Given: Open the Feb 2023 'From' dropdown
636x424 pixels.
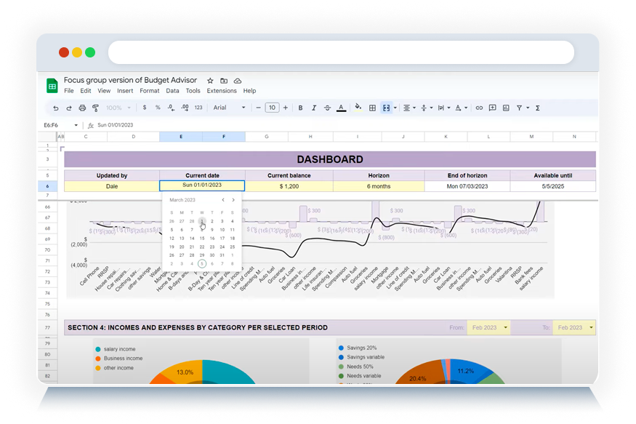Looking at the screenshot, I should point(488,327).
